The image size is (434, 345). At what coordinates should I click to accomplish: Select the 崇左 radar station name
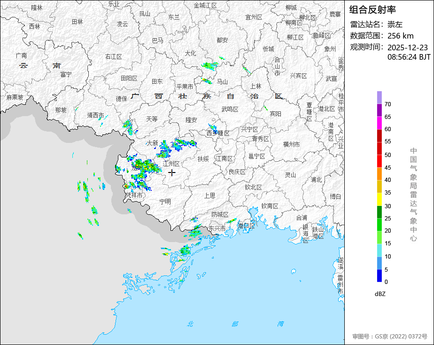[395, 24]
